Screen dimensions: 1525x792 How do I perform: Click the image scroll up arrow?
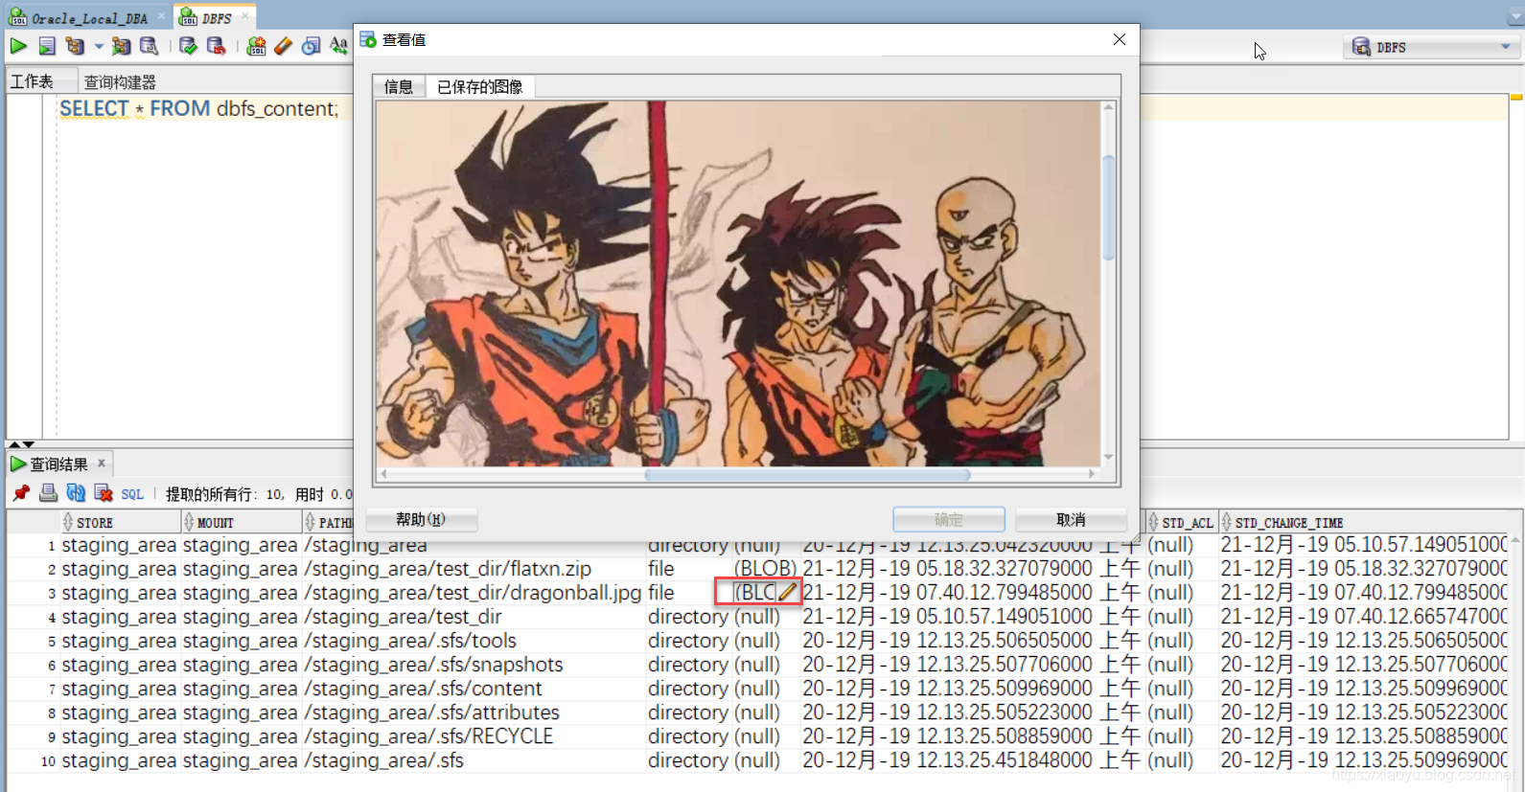[x=1109, y=107]
